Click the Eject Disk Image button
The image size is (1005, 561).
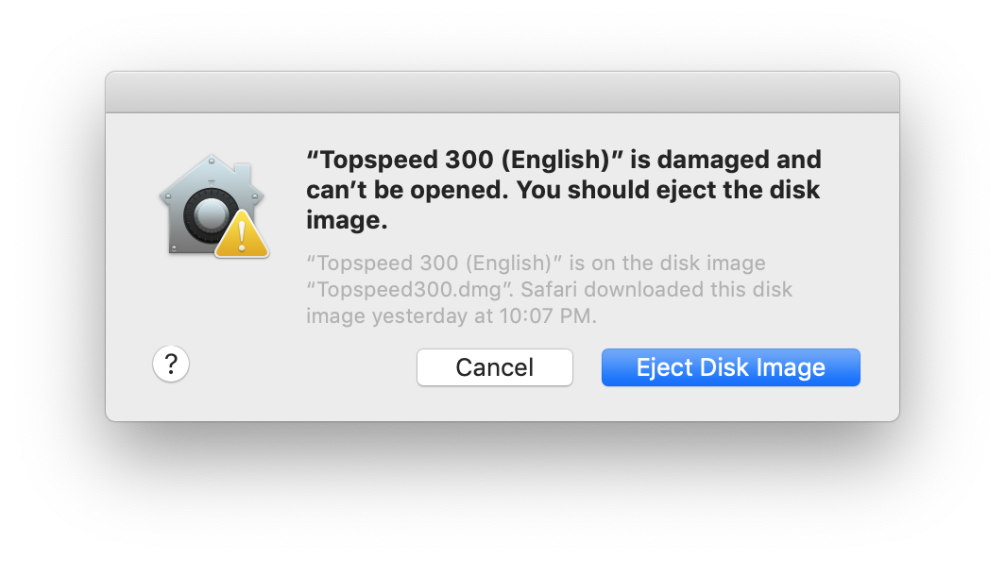[x=730, y=367]
